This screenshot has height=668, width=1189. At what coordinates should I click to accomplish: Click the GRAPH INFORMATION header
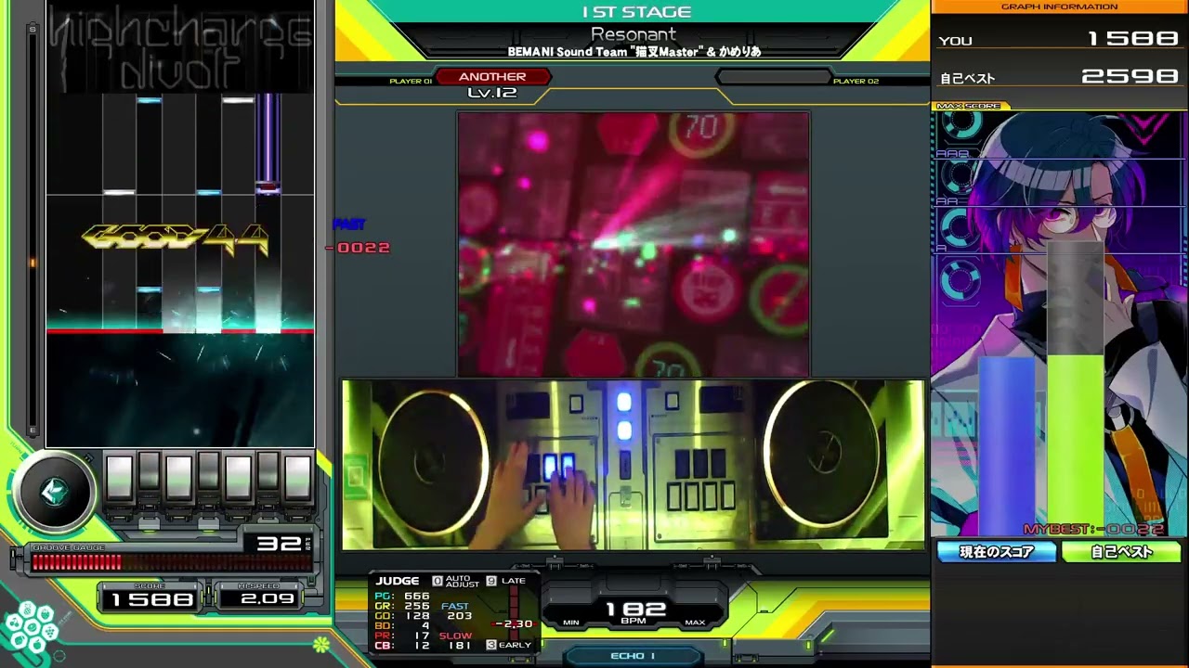(x=1059, y=6)
